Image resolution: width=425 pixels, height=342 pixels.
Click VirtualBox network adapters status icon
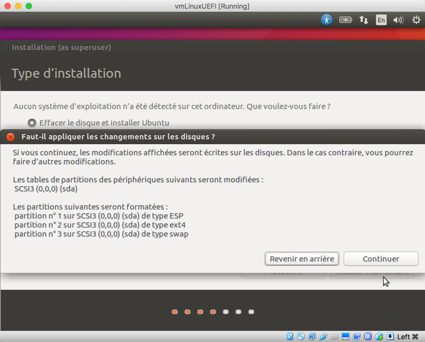pos(312,337)
